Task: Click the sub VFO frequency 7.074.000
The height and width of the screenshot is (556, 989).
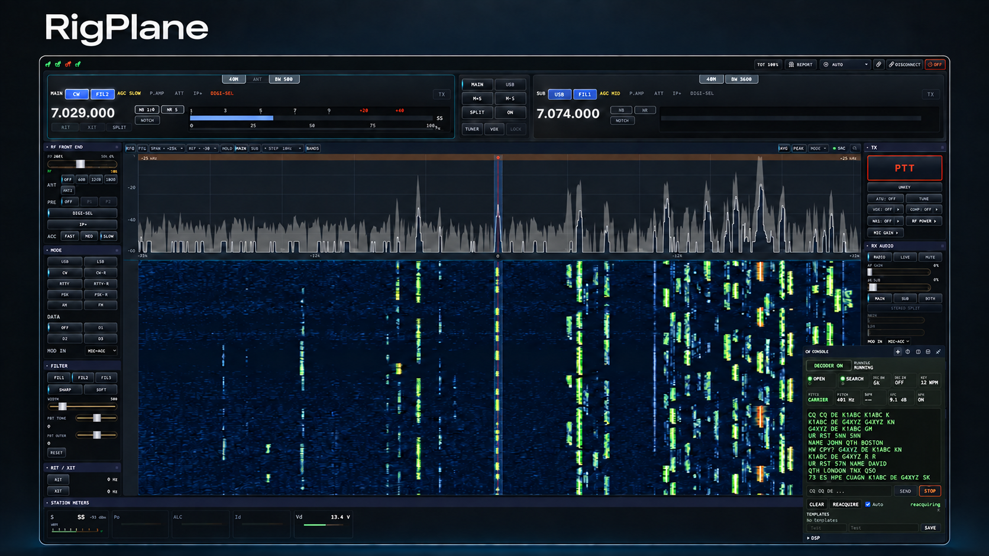Action: (568, 113)
